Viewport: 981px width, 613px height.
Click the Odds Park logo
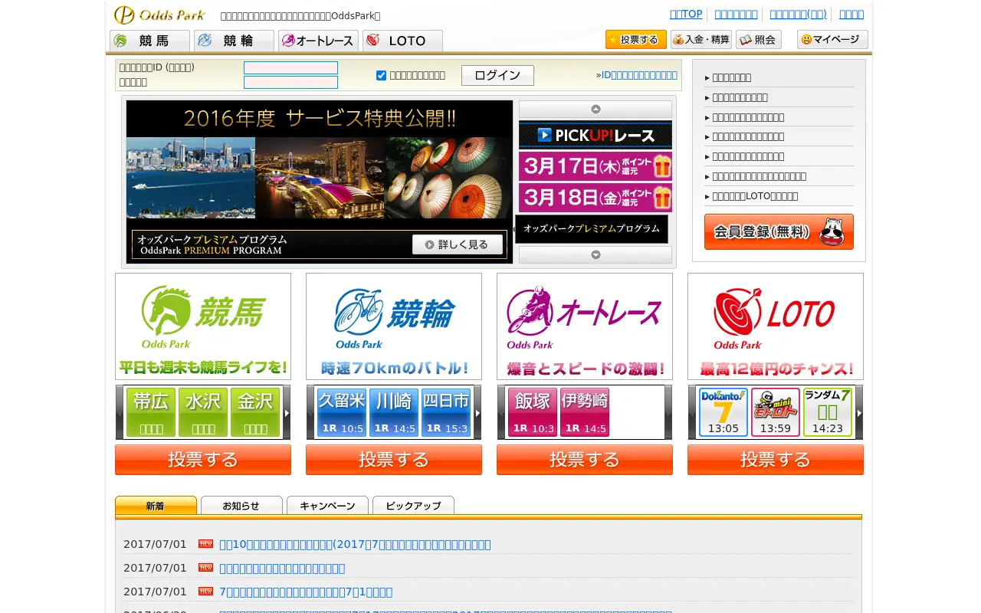point(159,15)
